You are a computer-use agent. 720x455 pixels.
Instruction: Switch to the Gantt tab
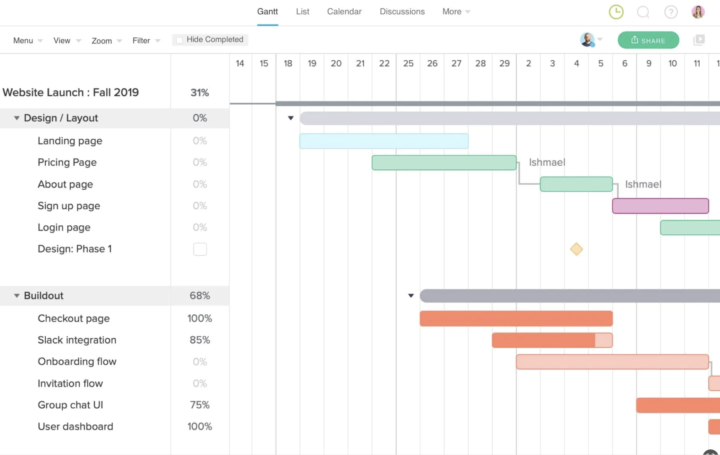[267, 12]
